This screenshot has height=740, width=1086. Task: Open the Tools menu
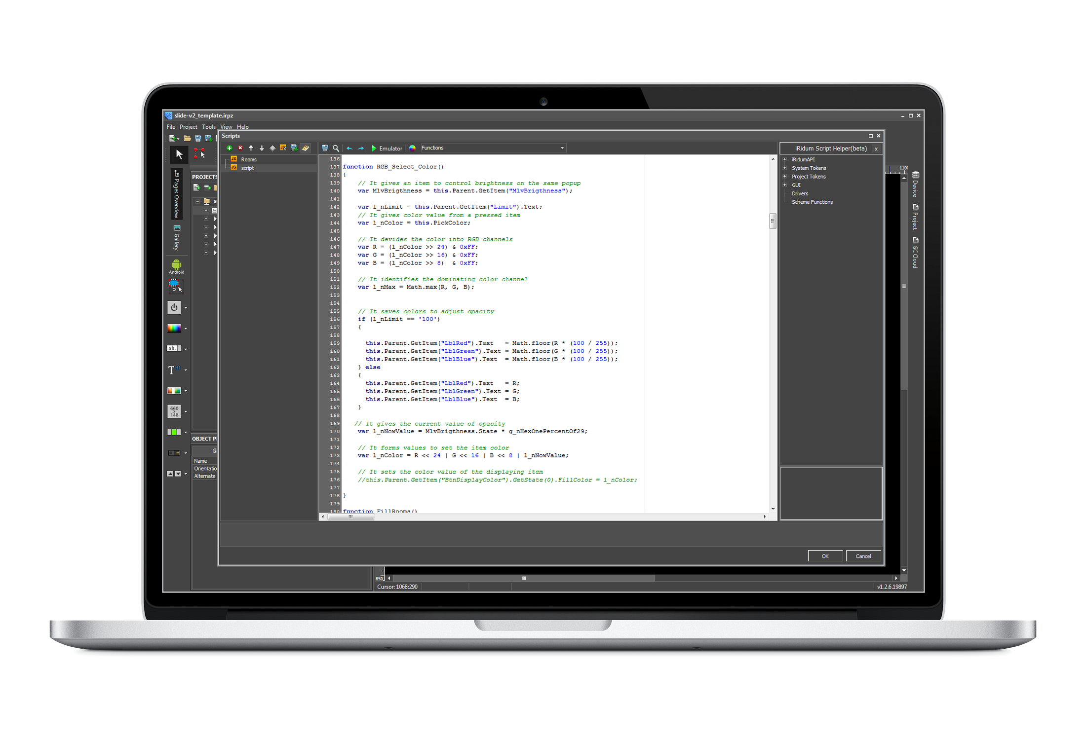coord(209,127)
